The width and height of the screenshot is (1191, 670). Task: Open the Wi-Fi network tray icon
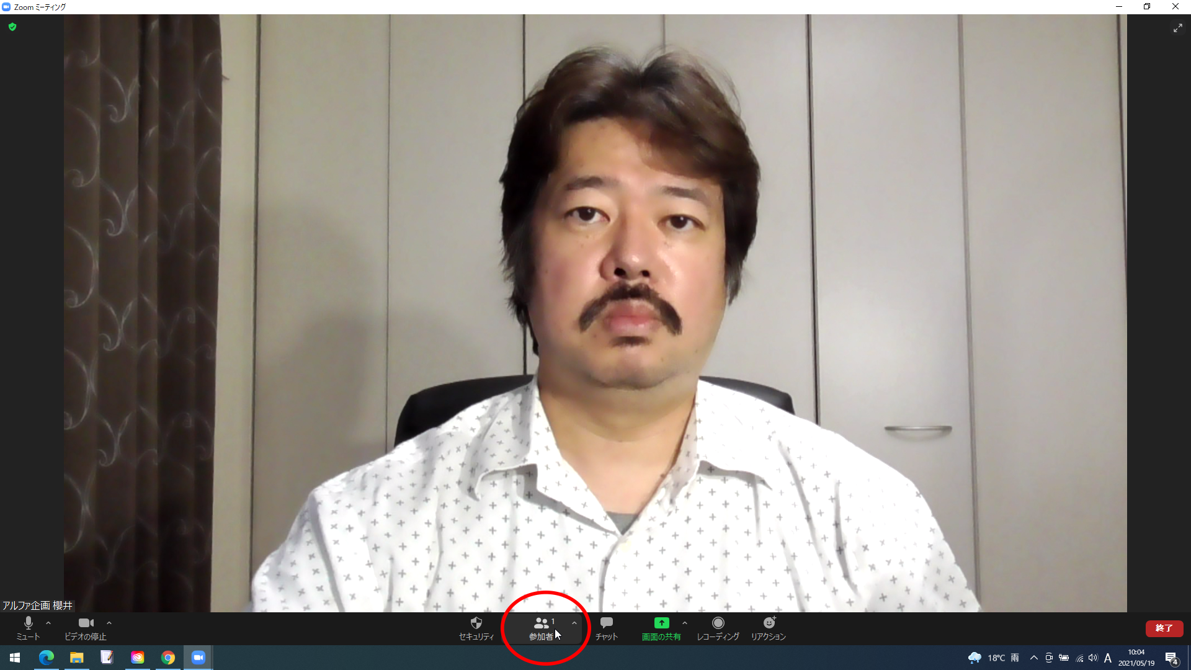pos(1079,658)
